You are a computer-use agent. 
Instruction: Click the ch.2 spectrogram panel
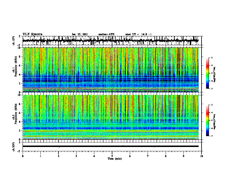click(111, 117)
